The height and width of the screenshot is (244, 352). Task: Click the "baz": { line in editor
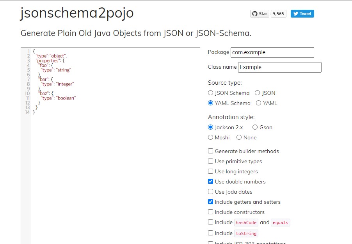[x=46, y=93]
